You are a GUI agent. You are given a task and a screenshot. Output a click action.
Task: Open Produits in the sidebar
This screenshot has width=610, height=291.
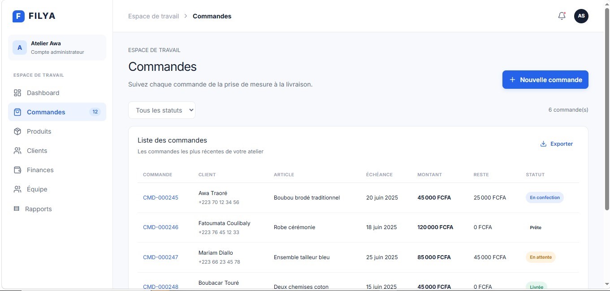point(57,131)
